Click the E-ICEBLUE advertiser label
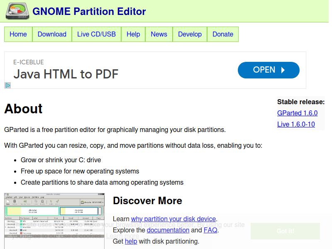Viewport: 332px width, 249px height. click(29, 62)
